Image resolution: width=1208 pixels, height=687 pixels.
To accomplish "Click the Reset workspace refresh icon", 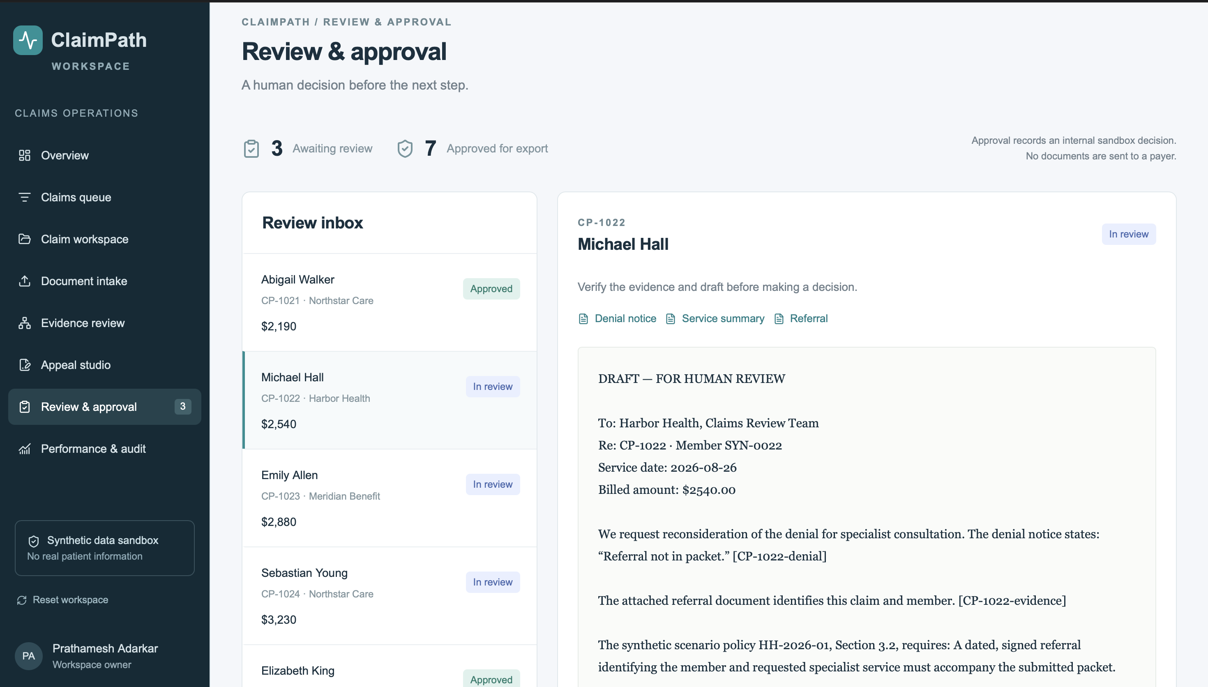I will (22, 600).
